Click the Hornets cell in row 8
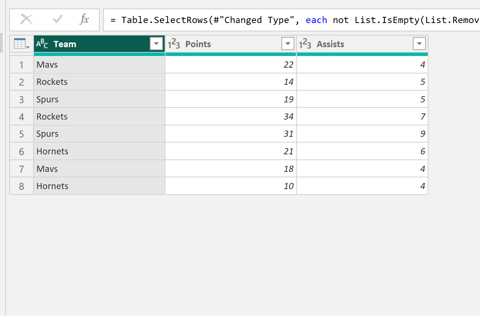Viewport: 480px width, 316px height. tap(73, 186)
